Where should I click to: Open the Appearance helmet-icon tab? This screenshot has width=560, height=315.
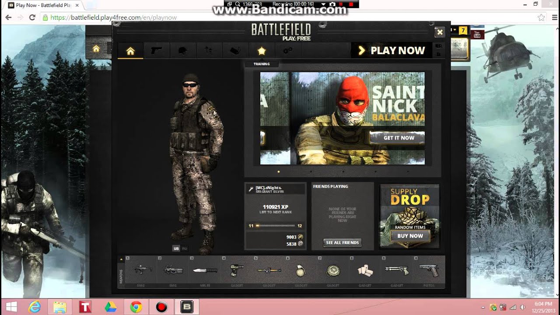182,51
